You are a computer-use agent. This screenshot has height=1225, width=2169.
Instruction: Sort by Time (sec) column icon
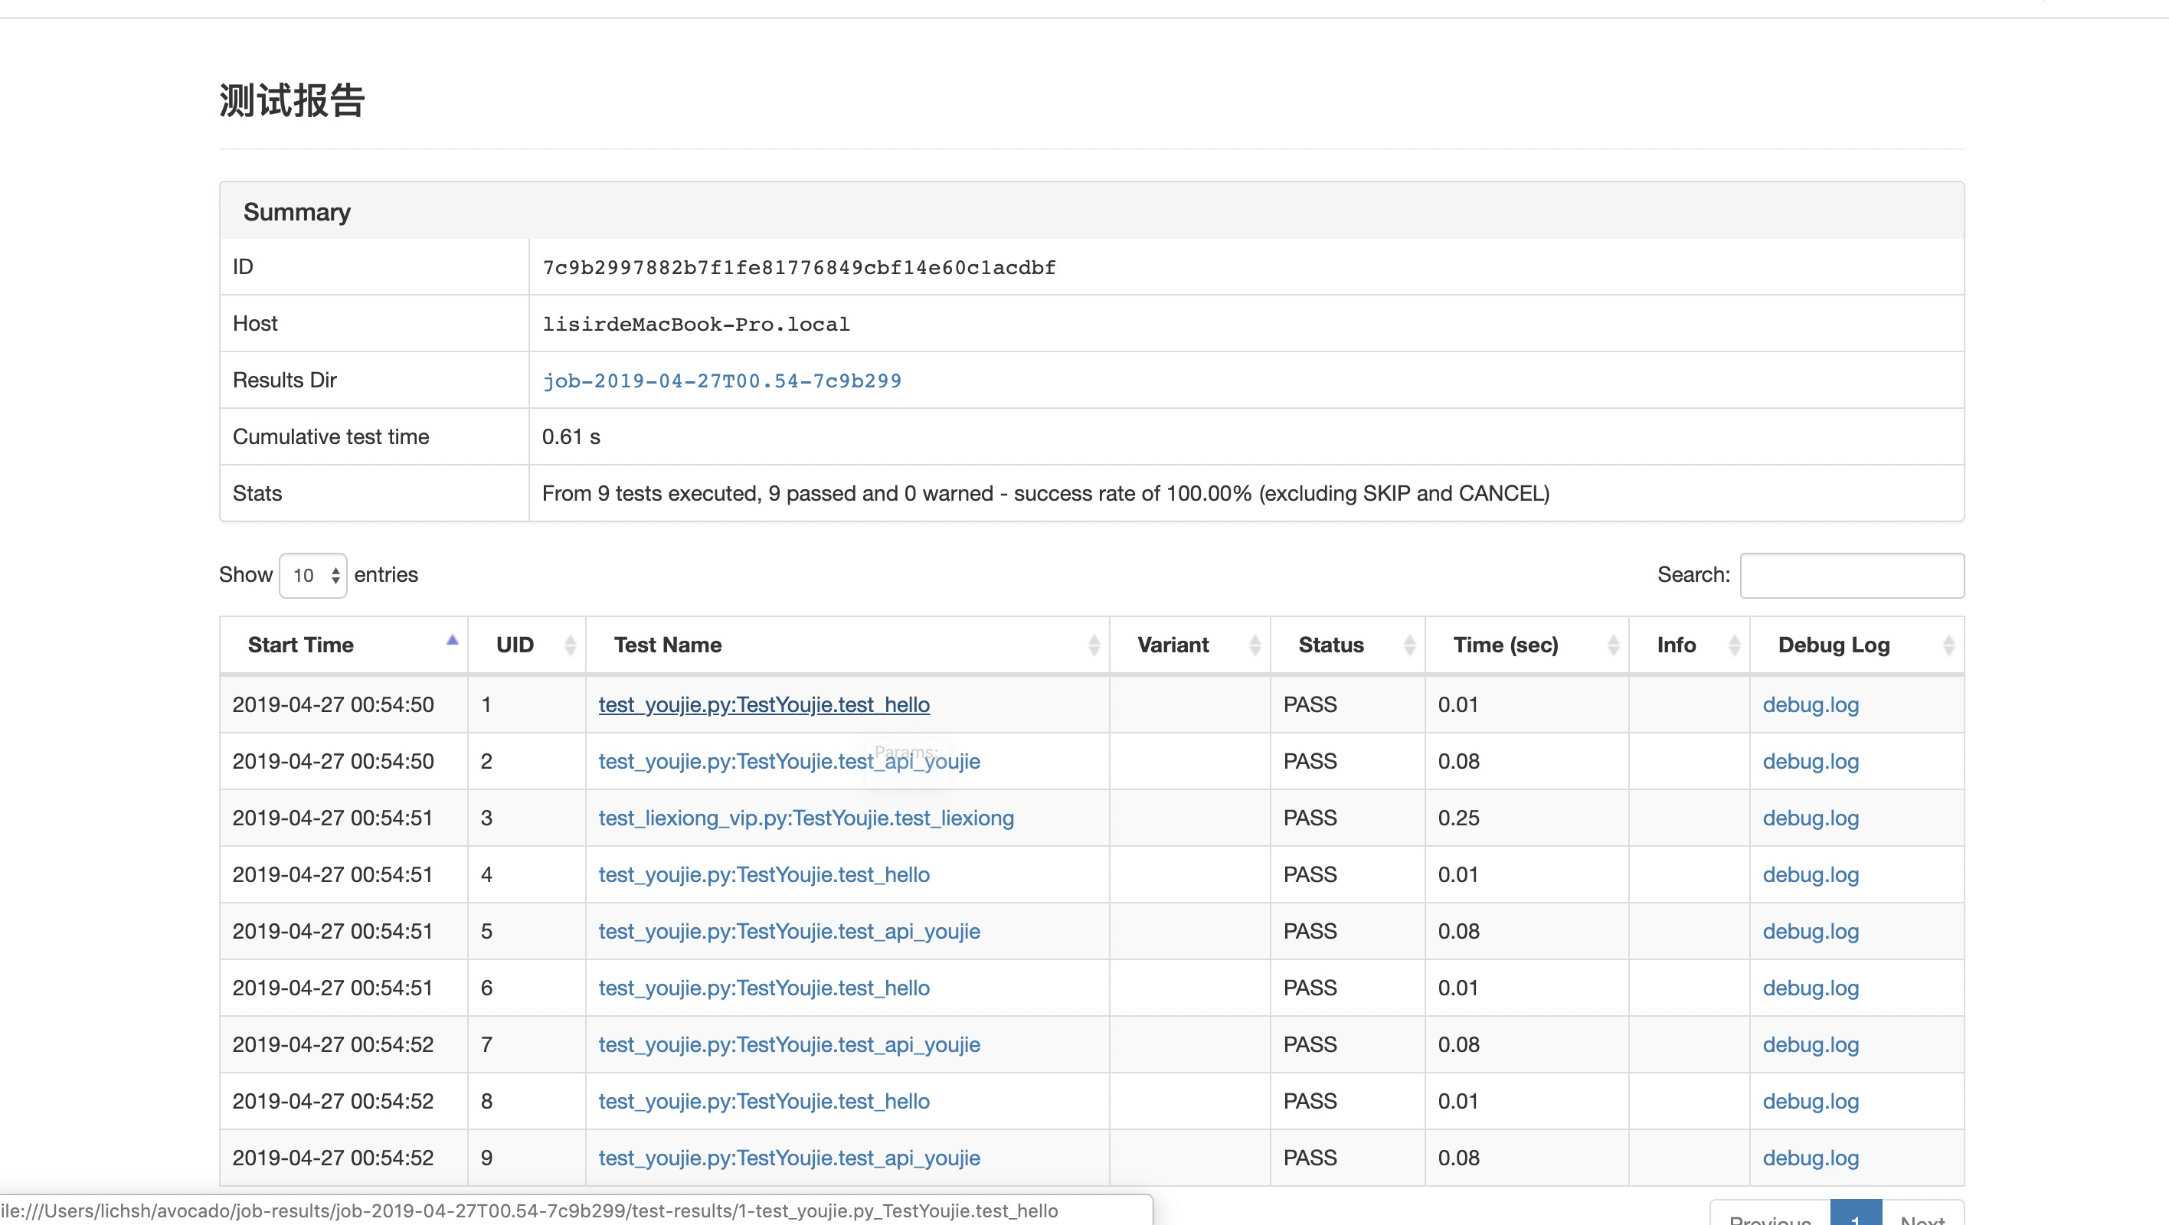click(x=1612, y=645)
